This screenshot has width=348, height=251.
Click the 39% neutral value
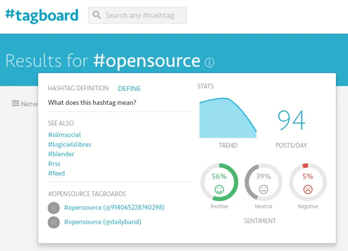[263, 176]
